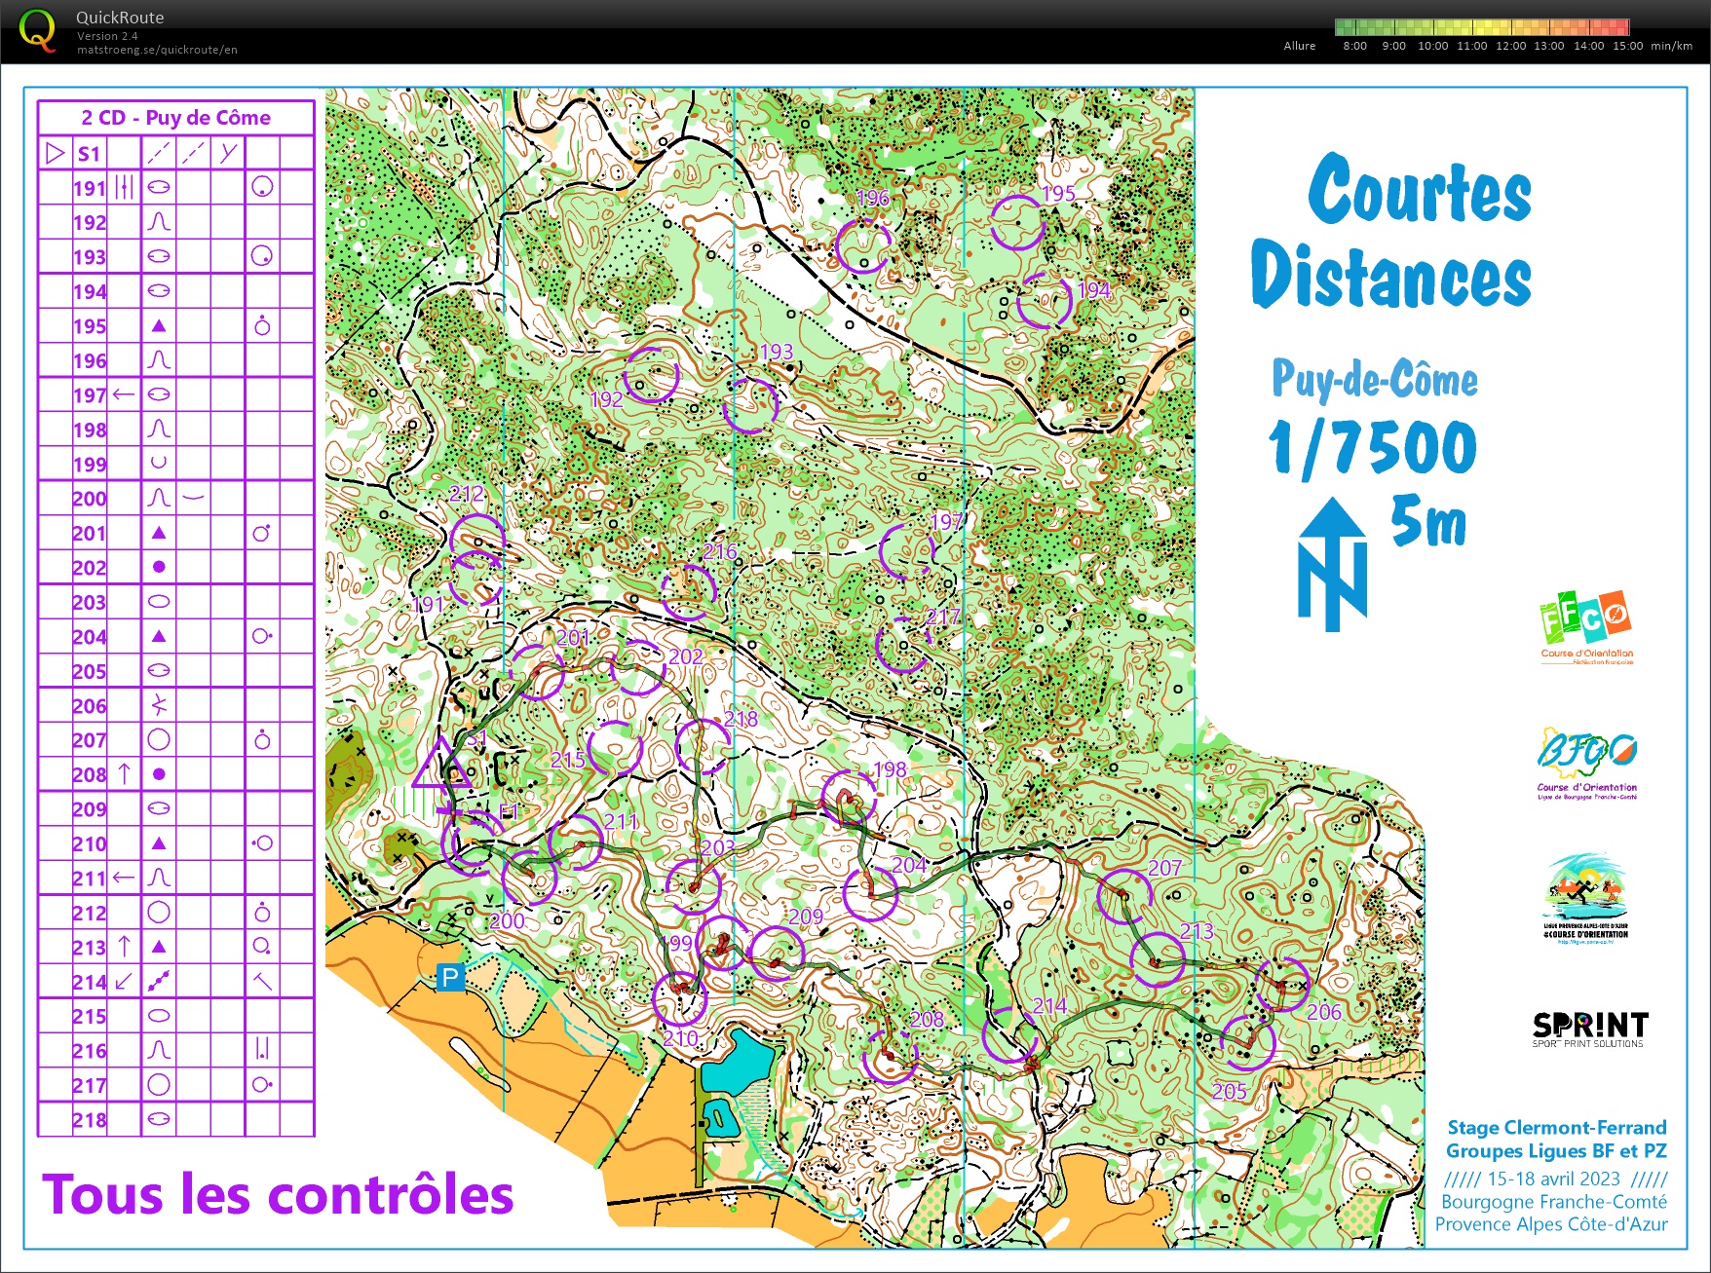This screenshot has width=1711, height=1273.
Task: Click the '15-18 avril 2023' date text
Action: (x=1554, y=1179)
